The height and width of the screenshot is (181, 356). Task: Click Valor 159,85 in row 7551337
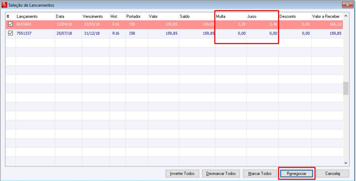coord(172,33)
